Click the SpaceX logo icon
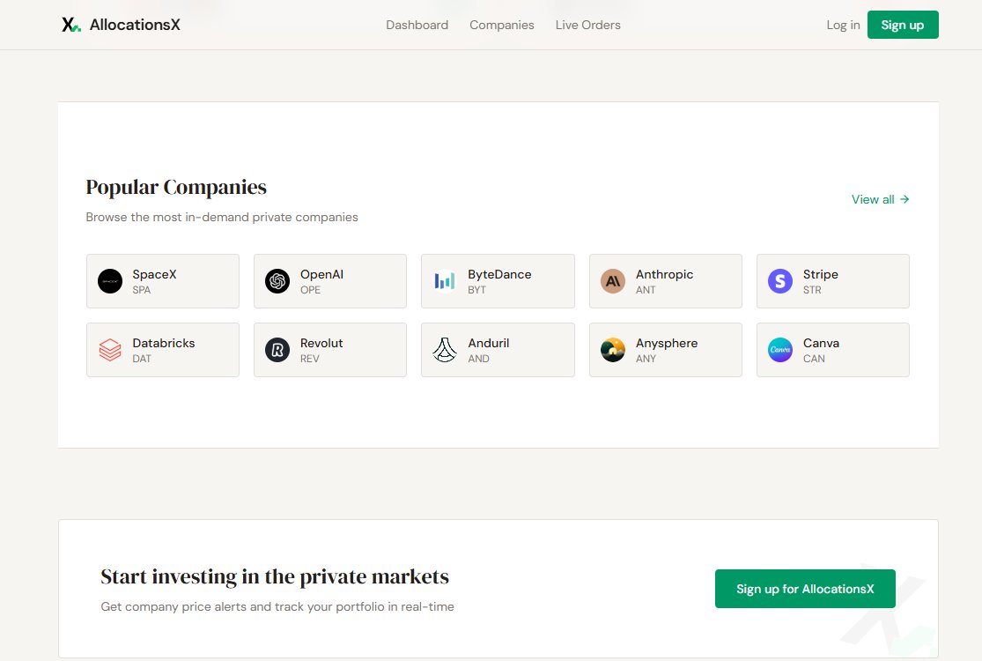 pos(110,281)
